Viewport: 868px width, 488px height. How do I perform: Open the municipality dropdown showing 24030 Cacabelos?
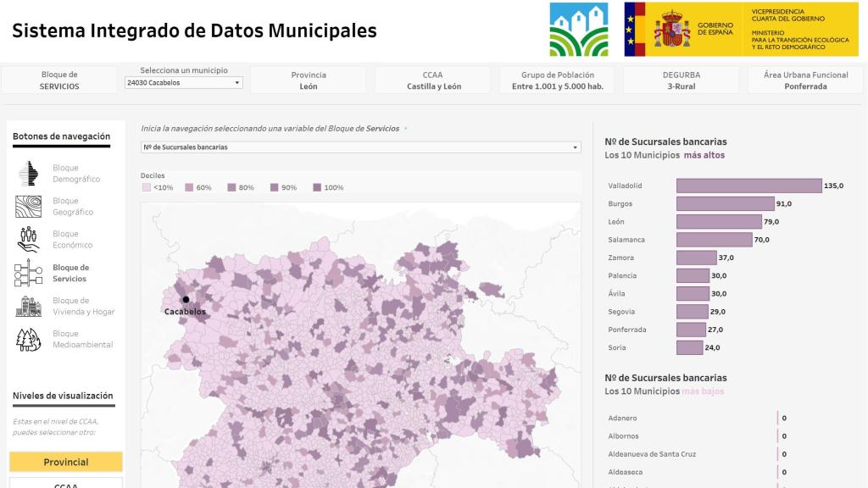182,83
